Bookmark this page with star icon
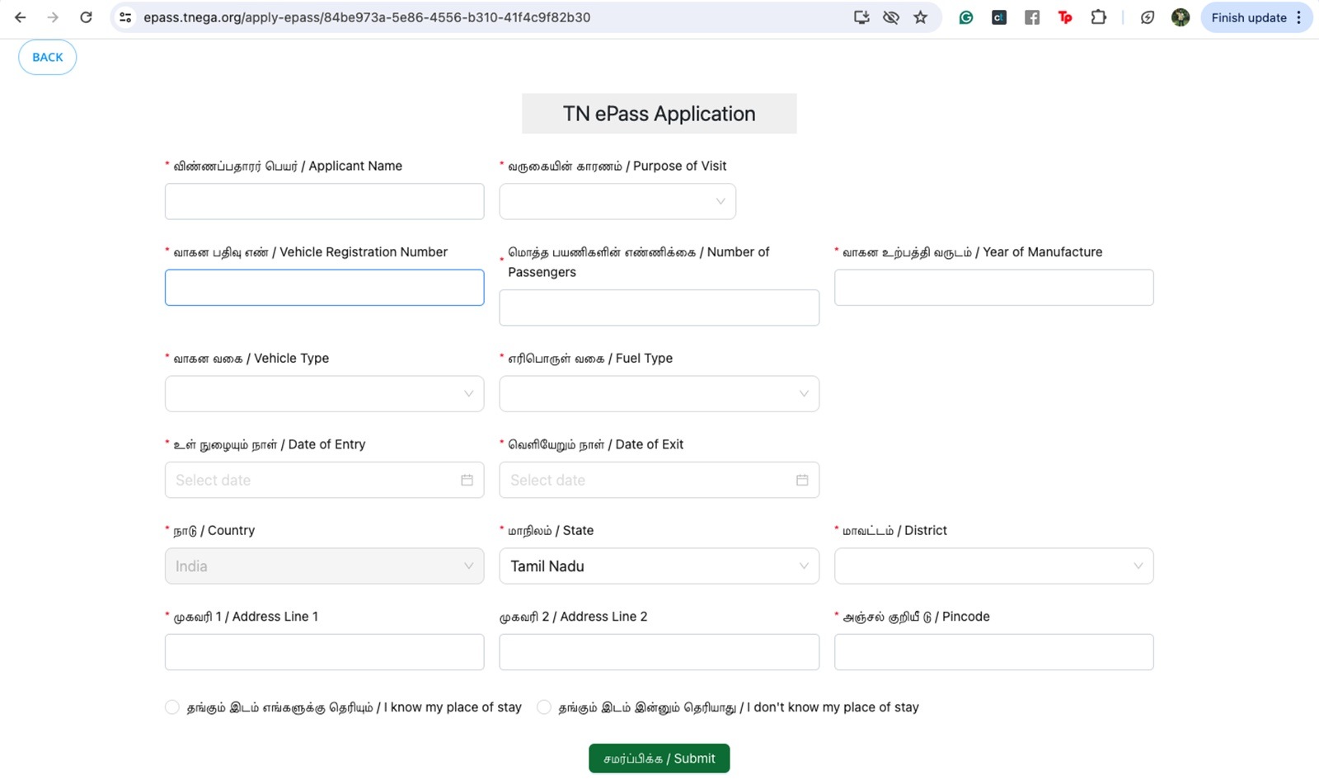 tap(921, 17)
